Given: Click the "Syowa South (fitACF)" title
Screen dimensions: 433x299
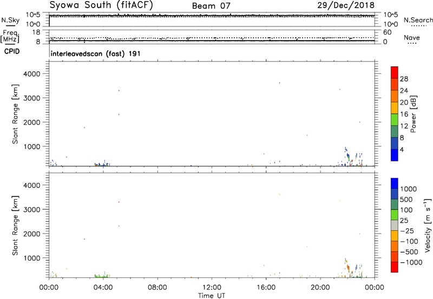Looking at the screenshot, I should coord(101,5).
